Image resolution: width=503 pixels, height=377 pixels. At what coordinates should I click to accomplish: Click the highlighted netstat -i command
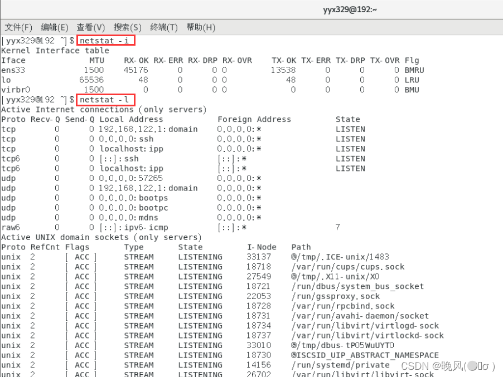coord(106,41)
